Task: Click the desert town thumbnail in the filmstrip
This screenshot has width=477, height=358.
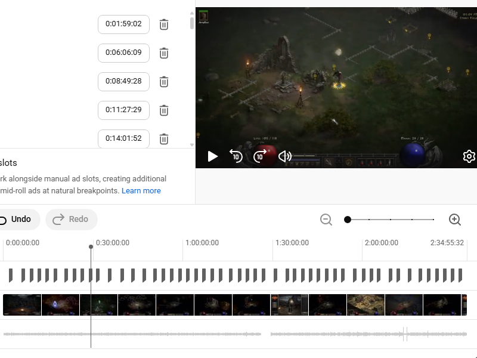Action: click(366, 305)
